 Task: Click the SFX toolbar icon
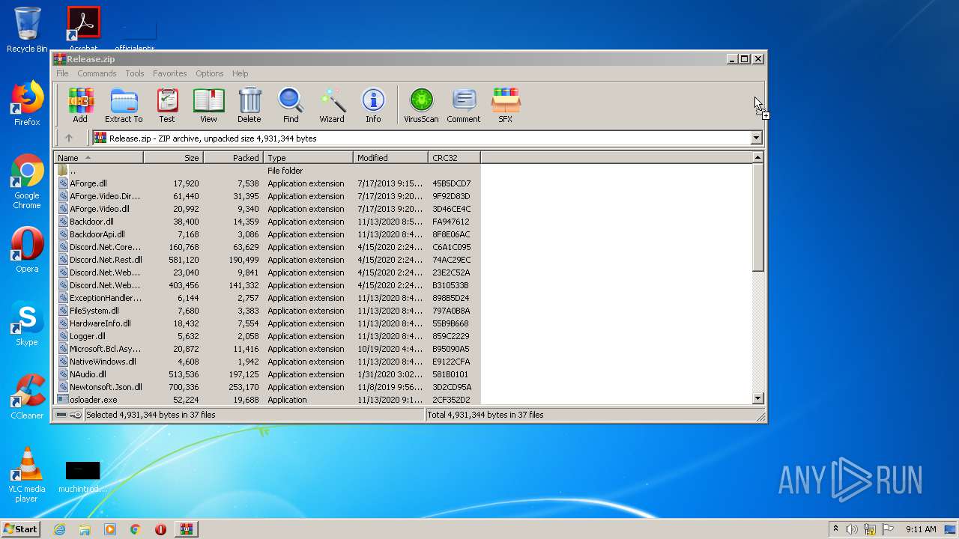point(506,105)
